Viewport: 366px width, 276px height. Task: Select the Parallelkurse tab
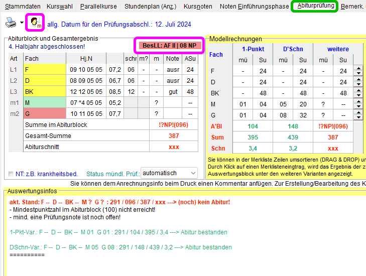pos(98,7)
